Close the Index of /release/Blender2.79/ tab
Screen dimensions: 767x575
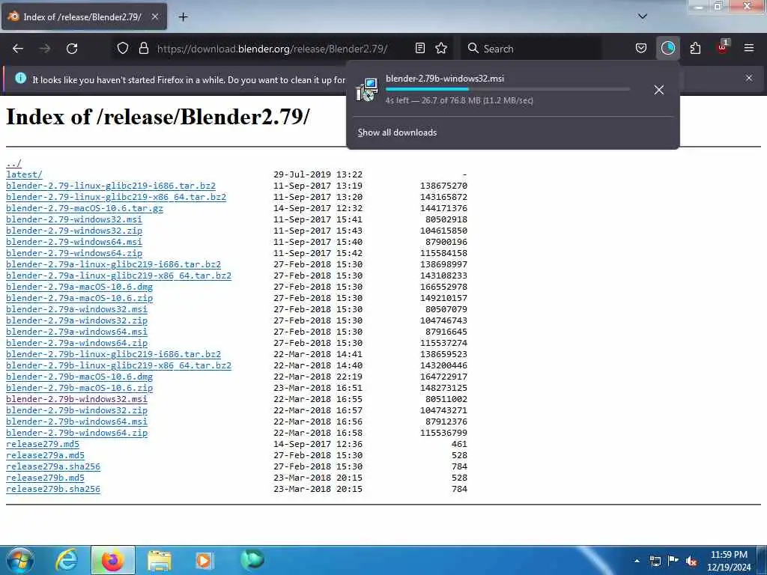[x=154, y=17]
